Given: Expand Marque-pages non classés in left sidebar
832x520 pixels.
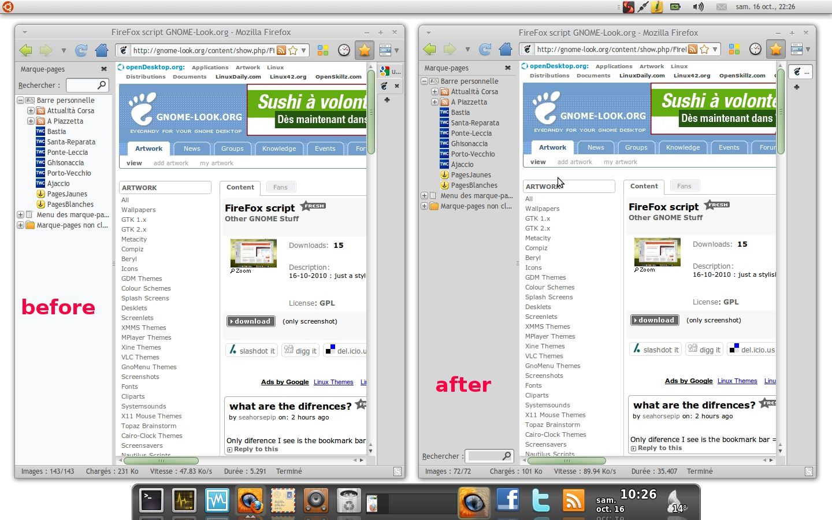Looking at the screenshot, I should click(20, 225).
